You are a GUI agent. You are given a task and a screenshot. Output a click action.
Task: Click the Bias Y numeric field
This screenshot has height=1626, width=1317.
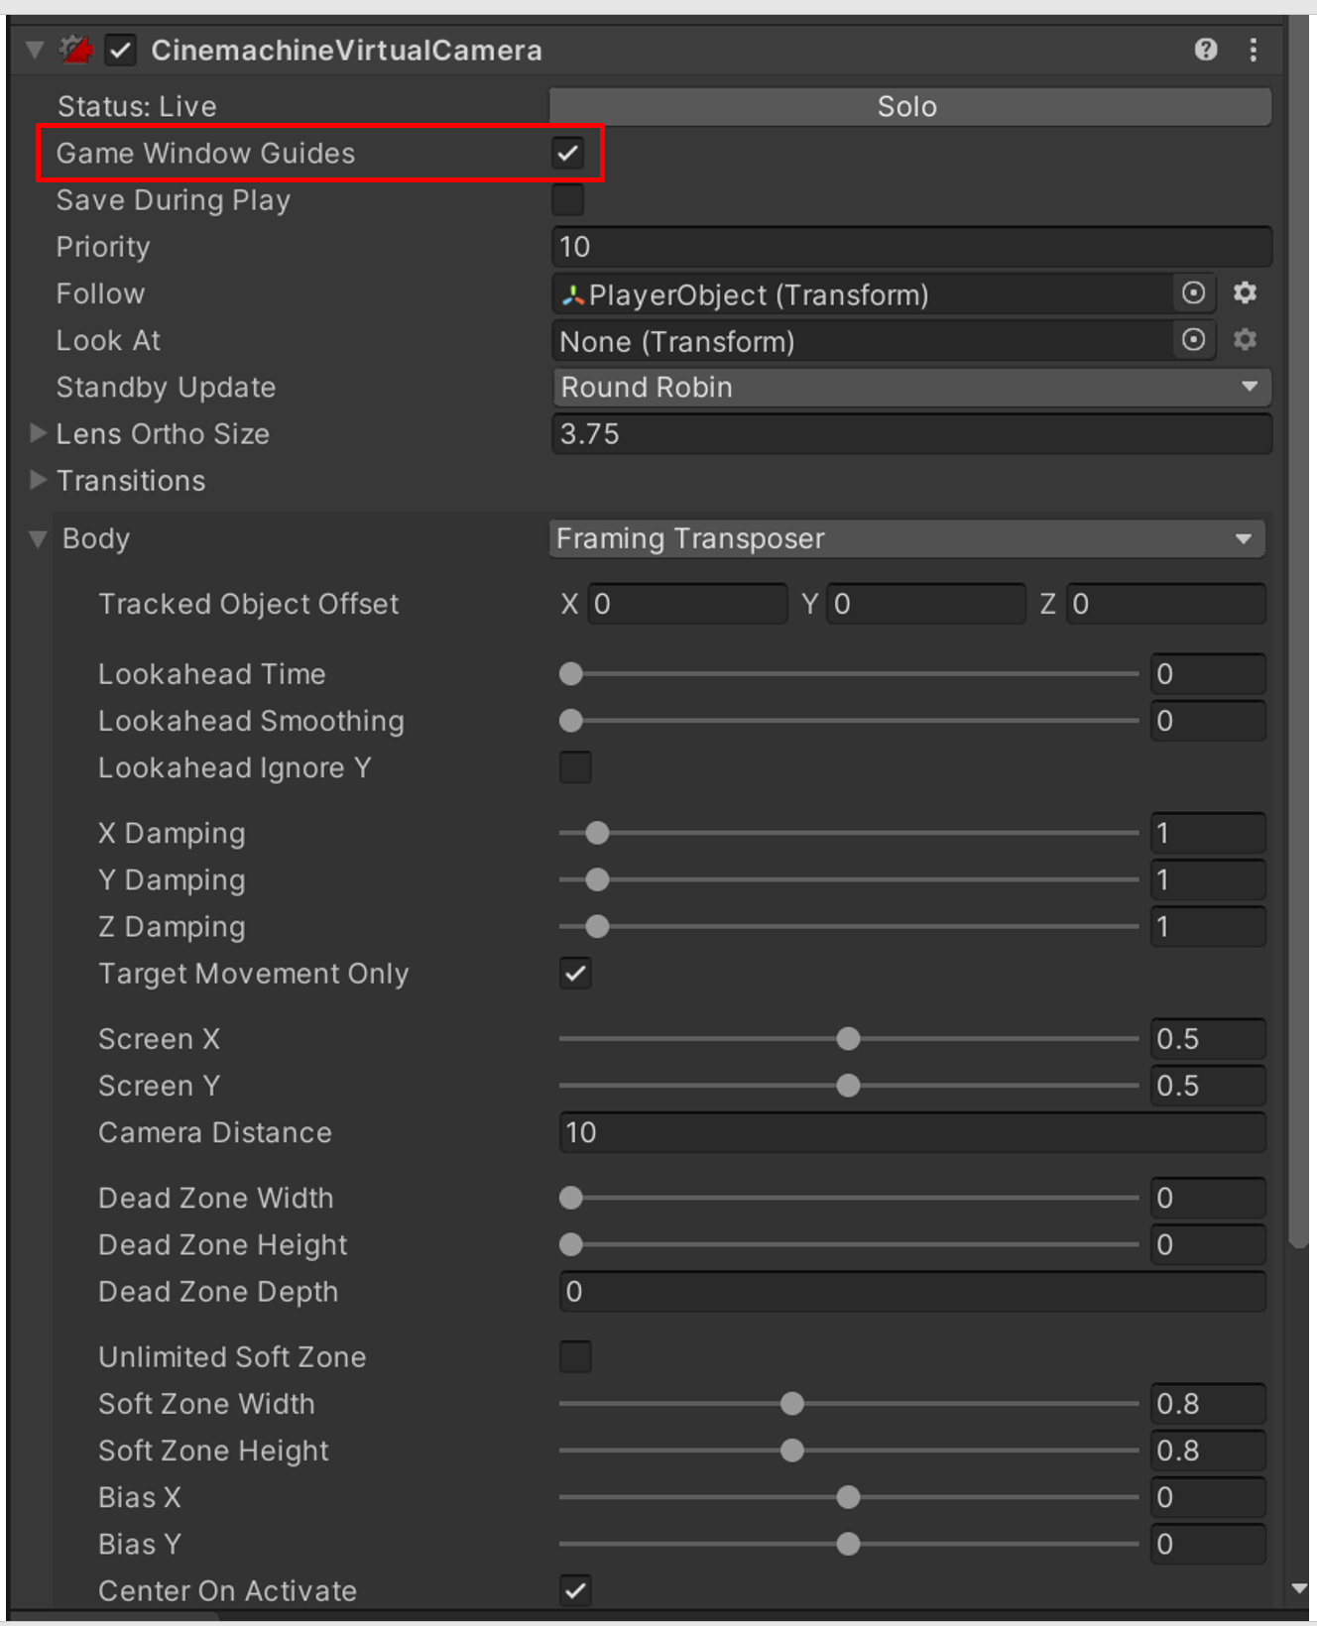click(x=1208, y=1544)
